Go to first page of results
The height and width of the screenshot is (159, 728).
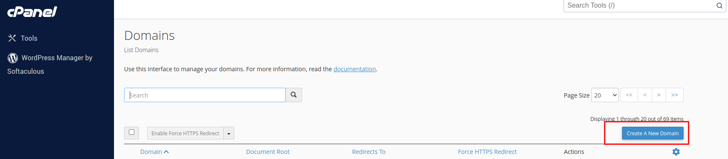[629, 95]
